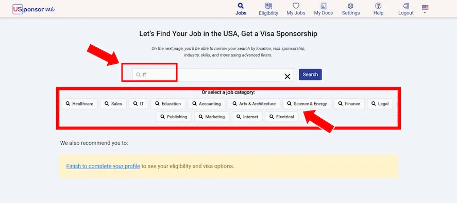Open the My Docs document icon

[323, 6]
